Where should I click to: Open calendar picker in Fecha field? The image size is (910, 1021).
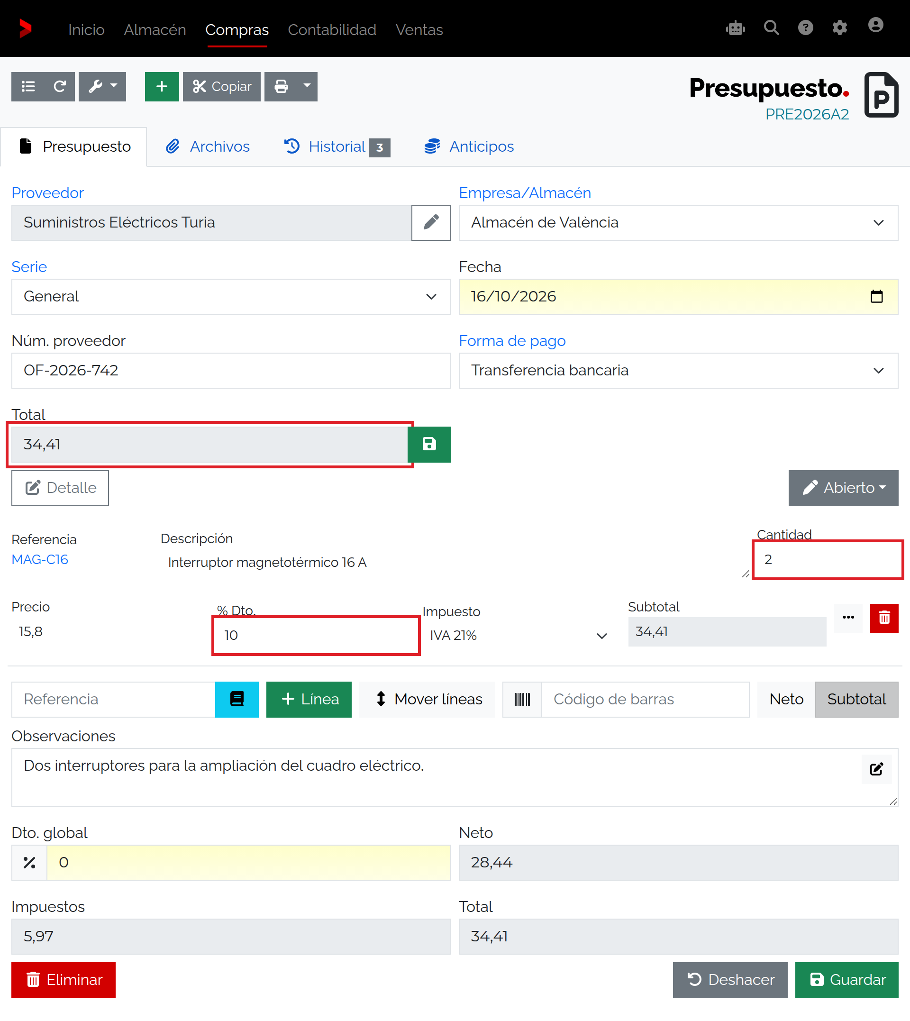(876, 297)
